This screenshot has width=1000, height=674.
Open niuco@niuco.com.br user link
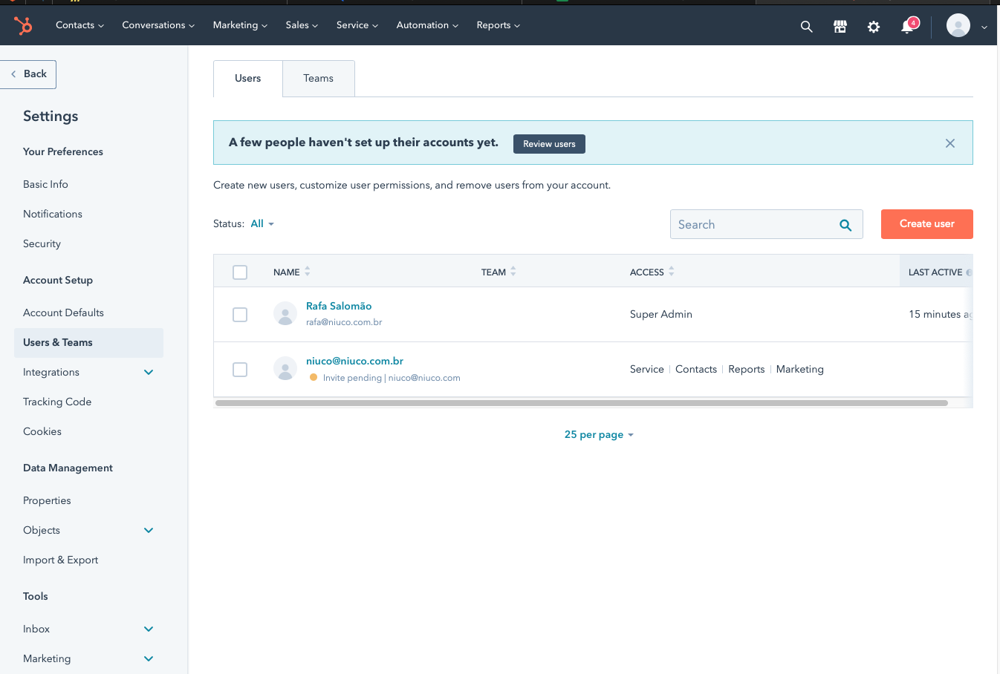point(354,361)
